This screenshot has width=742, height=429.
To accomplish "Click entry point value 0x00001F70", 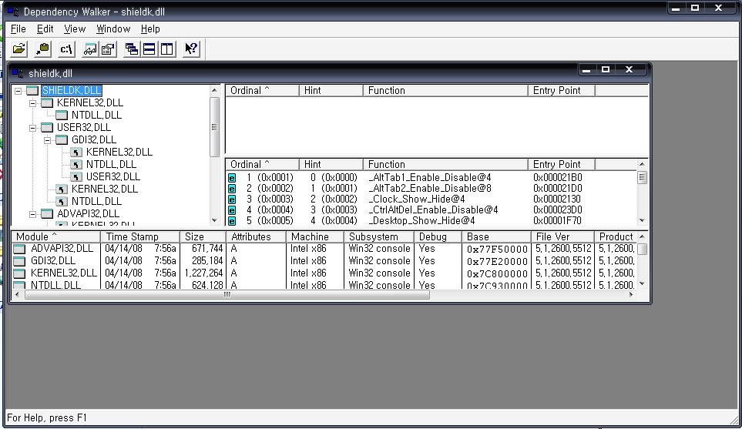I will click(557, 221).
